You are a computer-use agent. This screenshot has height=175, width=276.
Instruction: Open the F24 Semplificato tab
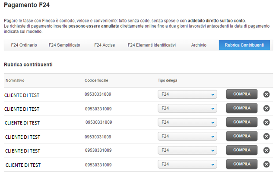pos(64,45)
